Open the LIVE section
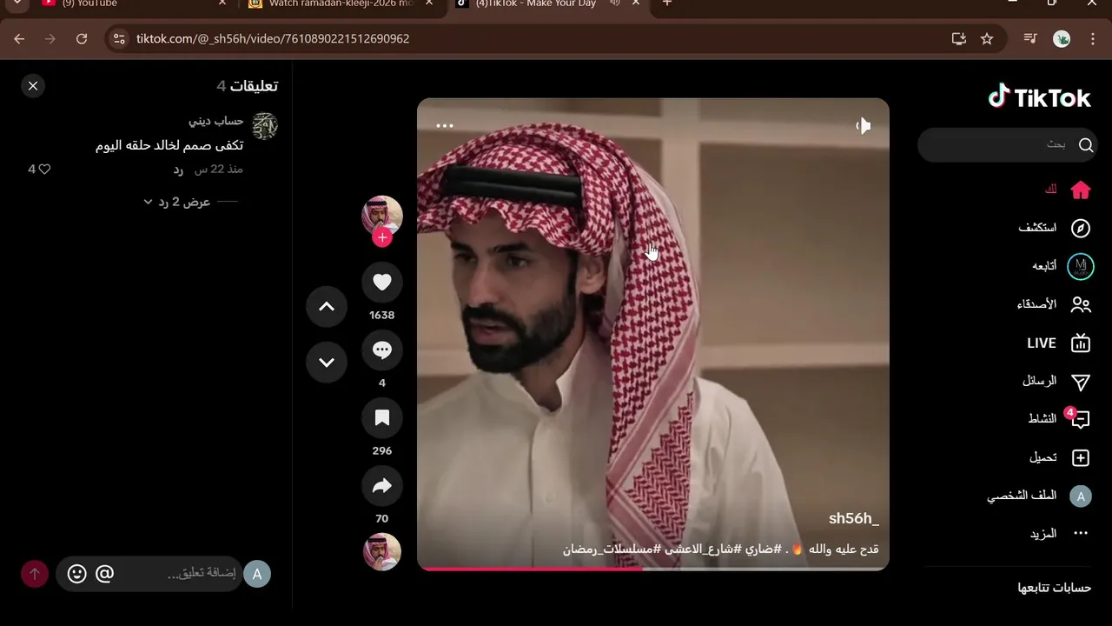1112x626 pixels. pyautogui.click(x=1058, y=343)
